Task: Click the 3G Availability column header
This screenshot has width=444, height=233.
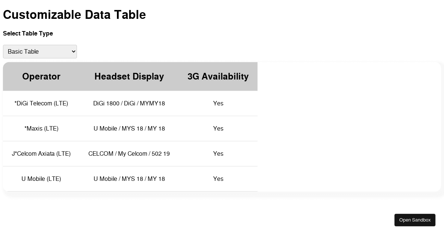Action: click(x=218, y=77)
